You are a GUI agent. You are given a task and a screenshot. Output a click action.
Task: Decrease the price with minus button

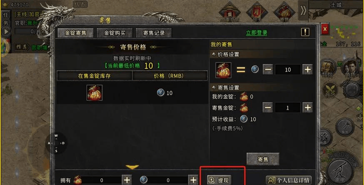click(268, 70)
